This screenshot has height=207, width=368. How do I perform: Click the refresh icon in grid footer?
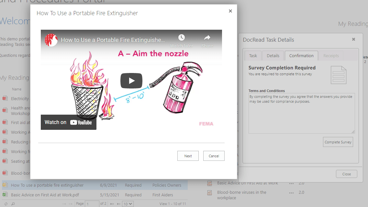point(5,204)
